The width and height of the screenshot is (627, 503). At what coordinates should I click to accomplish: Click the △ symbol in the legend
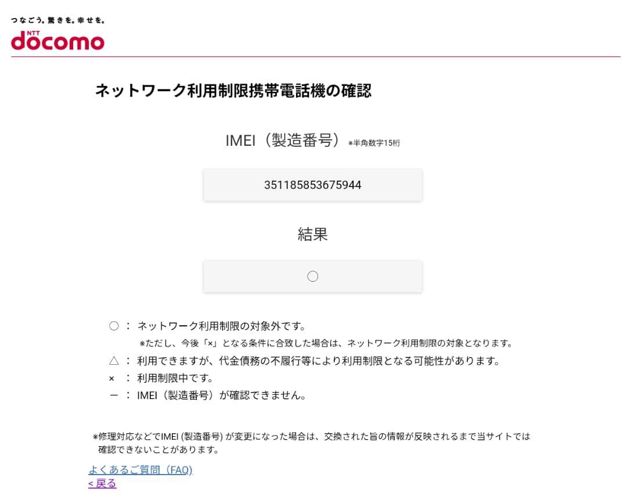coord(114,361)
